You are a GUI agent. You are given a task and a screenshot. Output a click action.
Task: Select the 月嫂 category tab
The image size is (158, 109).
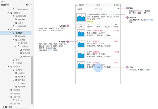(x=80, y=26)
